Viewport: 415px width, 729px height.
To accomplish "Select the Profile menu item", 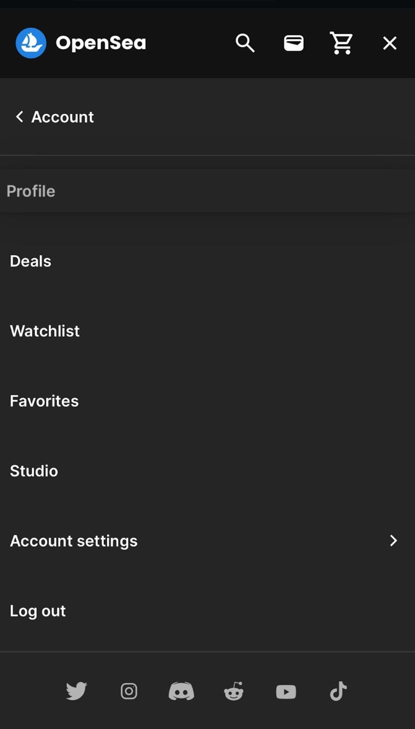I will click(31, 191).
